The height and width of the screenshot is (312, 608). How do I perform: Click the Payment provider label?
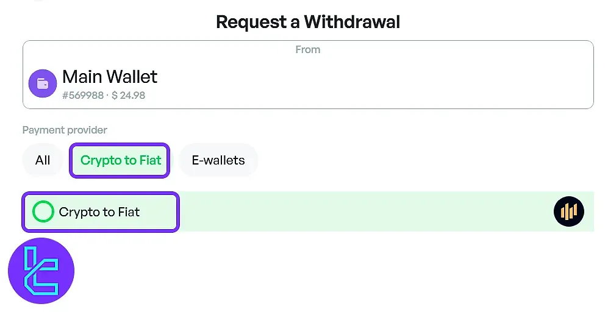click(65, 130)
